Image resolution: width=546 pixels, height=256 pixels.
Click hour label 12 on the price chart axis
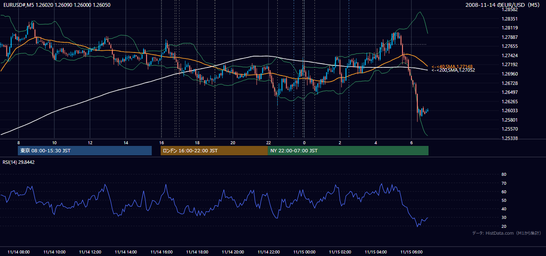90,143
